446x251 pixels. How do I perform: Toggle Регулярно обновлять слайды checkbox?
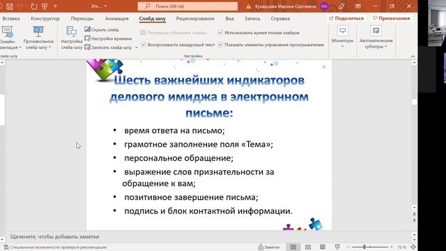(x=144, y=33)
